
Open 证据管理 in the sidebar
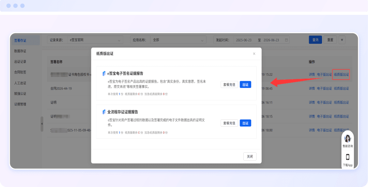20,104
